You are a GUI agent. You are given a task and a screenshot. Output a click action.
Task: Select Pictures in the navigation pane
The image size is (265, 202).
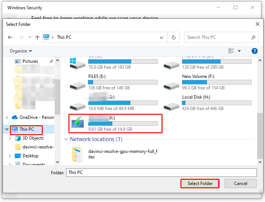coord(30,61)
